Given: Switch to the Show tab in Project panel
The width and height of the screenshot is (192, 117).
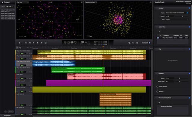Looking at the screenshot, I should tap(3, 7).
